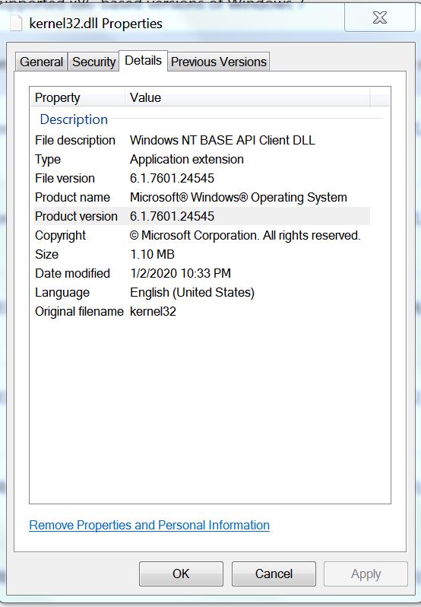Viewport: 421px width, 607px height.
Task: Select the Product version value 6.1.7601.24545
Action: click(172, 216)
